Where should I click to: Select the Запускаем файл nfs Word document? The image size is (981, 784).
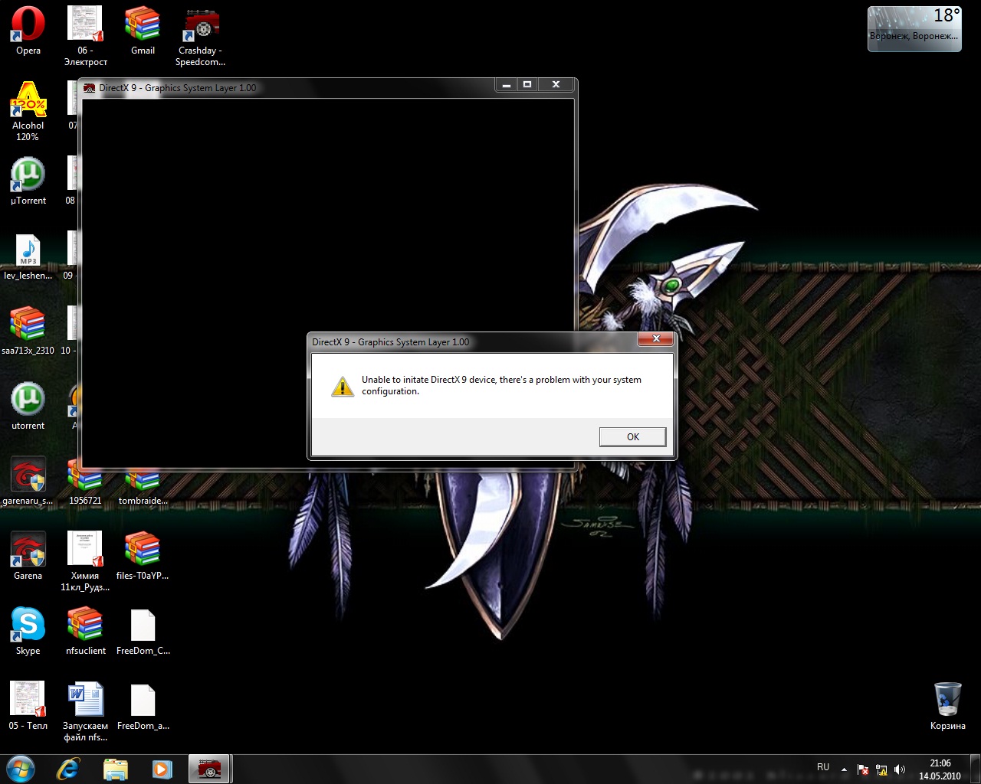point(85,711)
